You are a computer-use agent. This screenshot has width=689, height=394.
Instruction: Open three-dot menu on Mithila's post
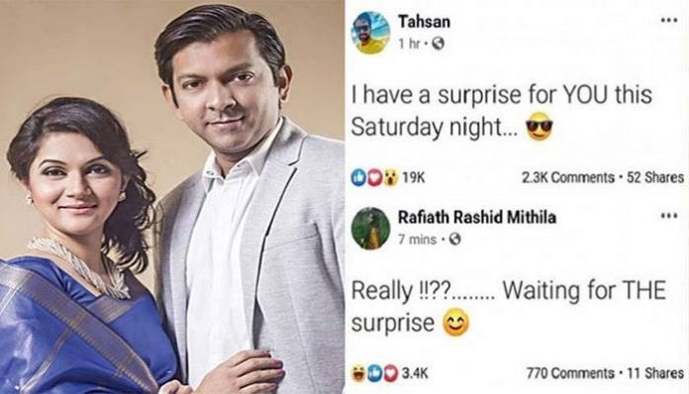pyautogui.click(x=669, y=216)
